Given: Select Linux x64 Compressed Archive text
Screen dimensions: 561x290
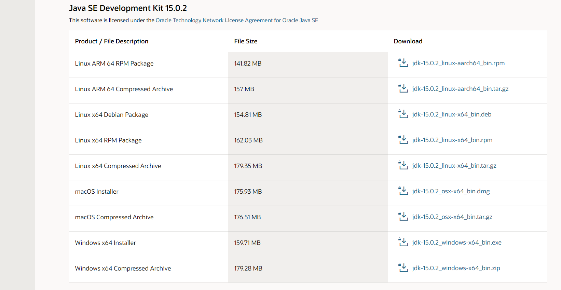Looking at the screenshot, I should [x=118, y=166].
